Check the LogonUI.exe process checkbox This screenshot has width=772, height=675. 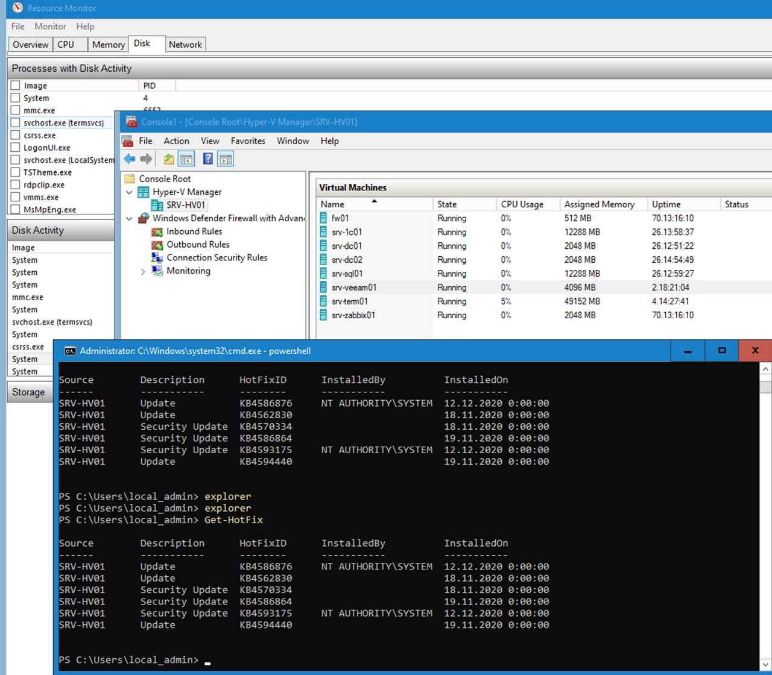pyautogui.click(x=16, y=147)
